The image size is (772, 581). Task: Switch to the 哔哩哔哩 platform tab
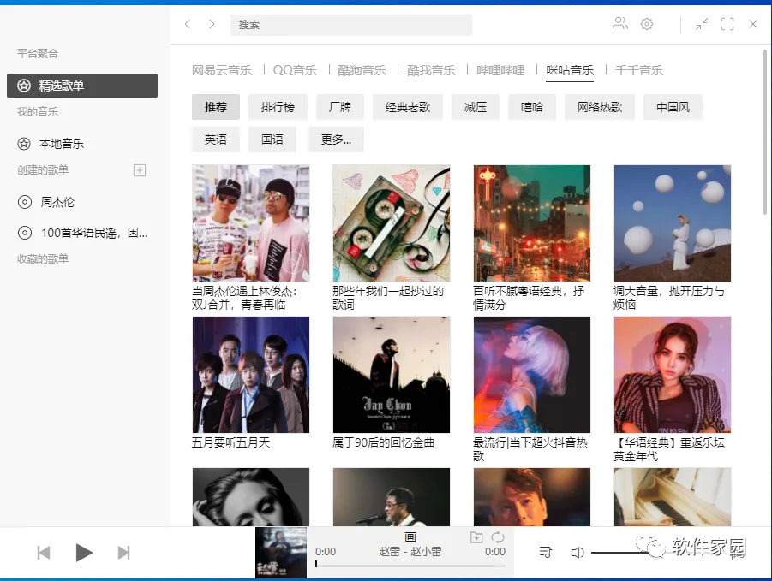(500, 70)
